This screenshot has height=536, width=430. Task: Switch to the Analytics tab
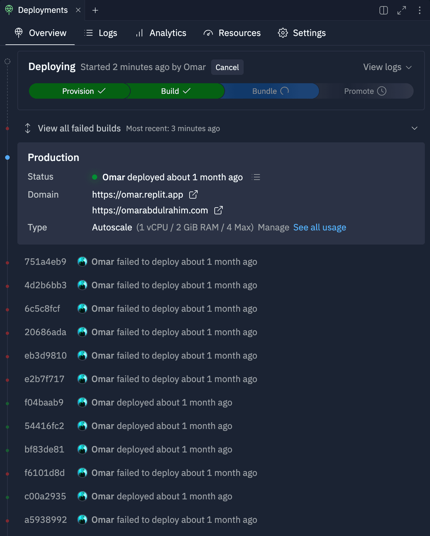click(161, 33)
